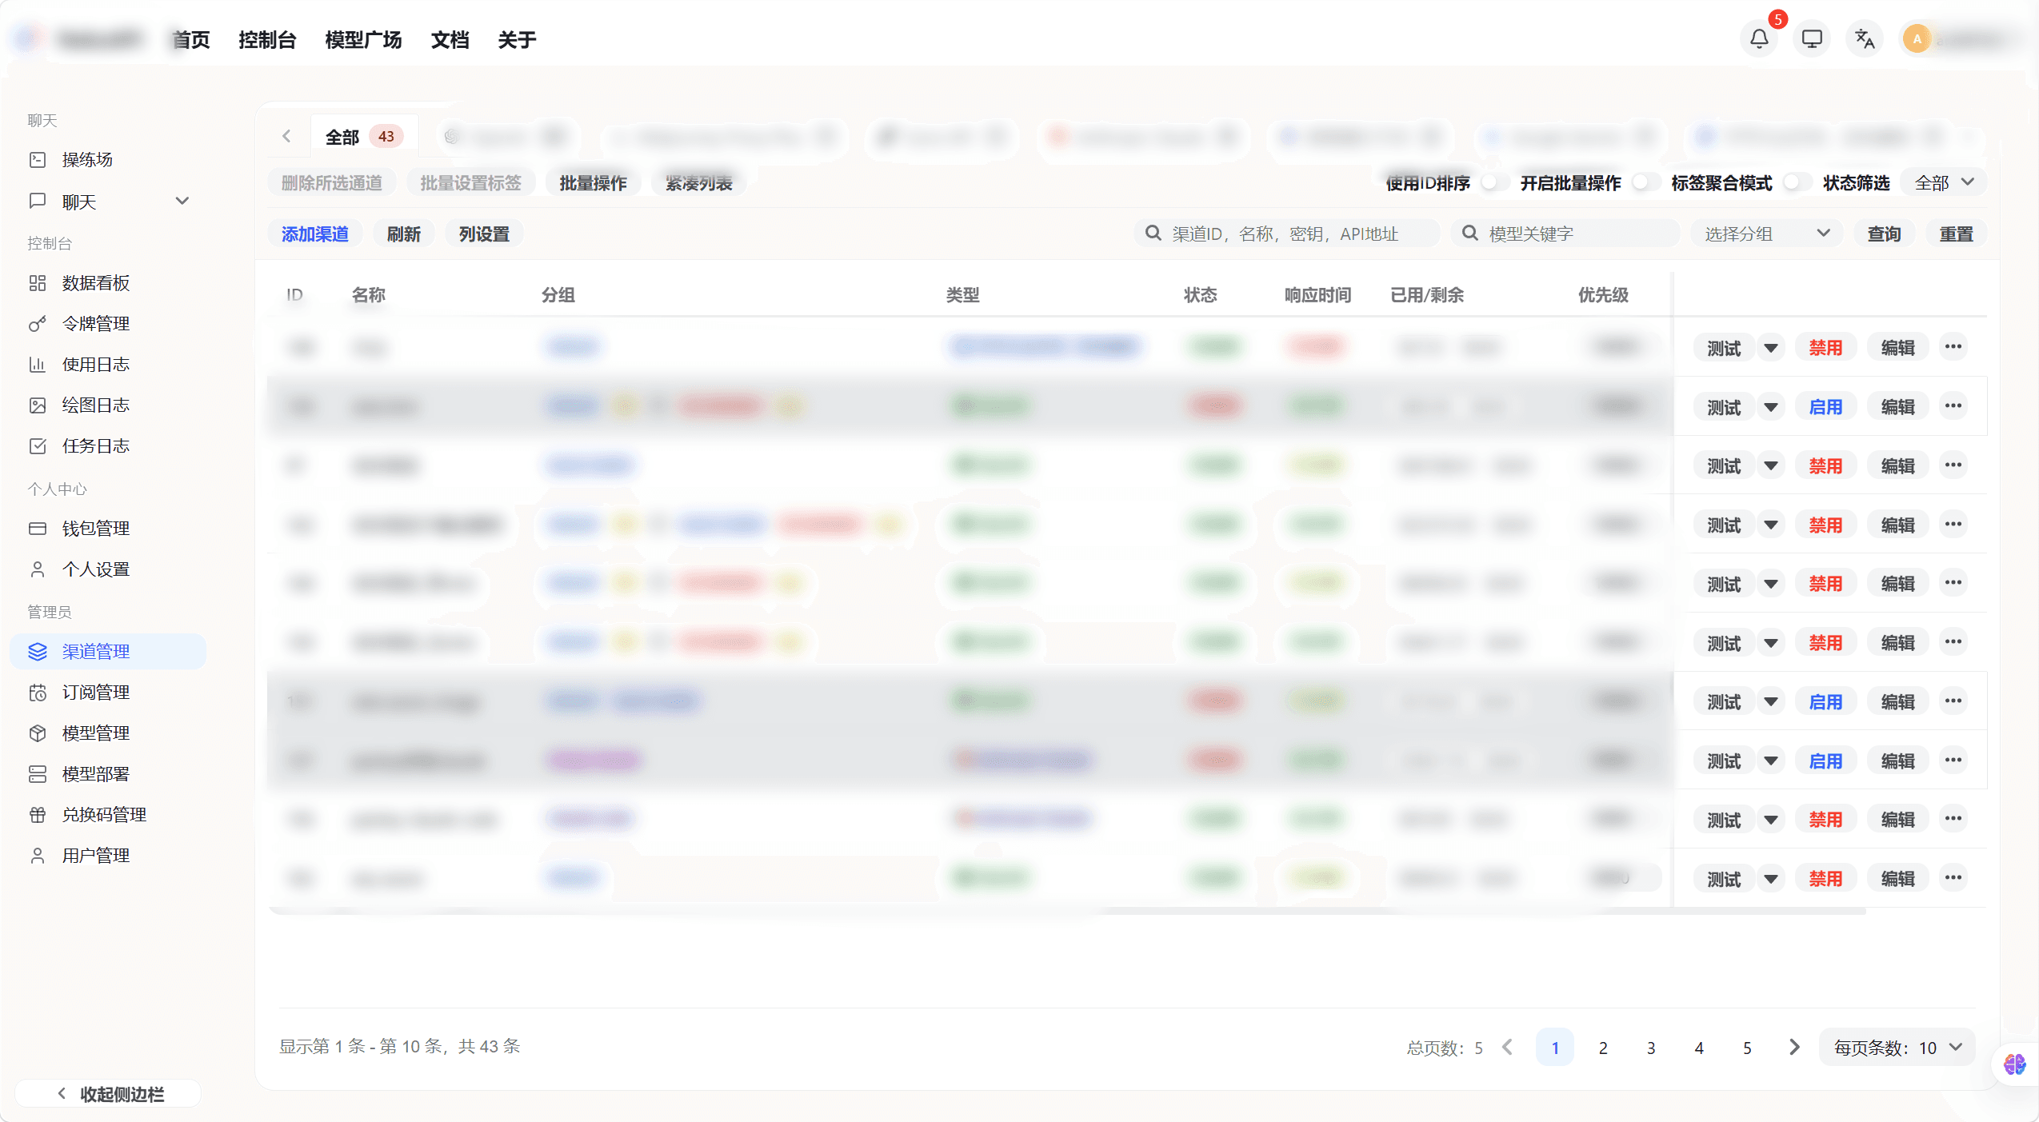Image resolution: width=2039 pixels, height=1122 pixels.
Task: Click the channel search input field
Action: tap(1285, 233)
